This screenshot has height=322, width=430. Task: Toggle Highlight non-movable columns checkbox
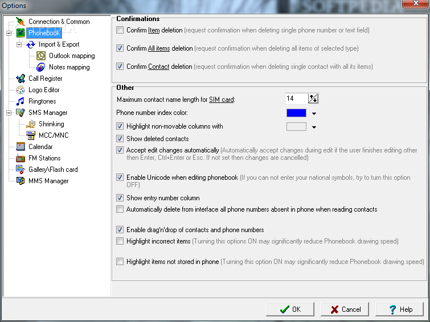[x=120, y=126]
